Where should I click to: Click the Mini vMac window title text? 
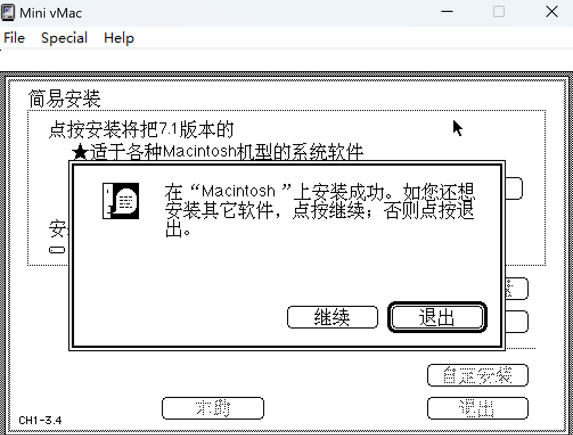[51, 12]
